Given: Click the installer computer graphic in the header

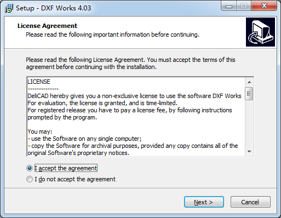Looking at the screenshot, I should (260, 32).
